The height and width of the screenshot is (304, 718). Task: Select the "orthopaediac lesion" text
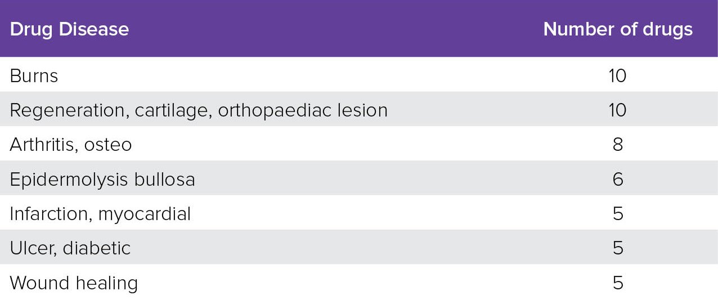(x=303, y=110)
